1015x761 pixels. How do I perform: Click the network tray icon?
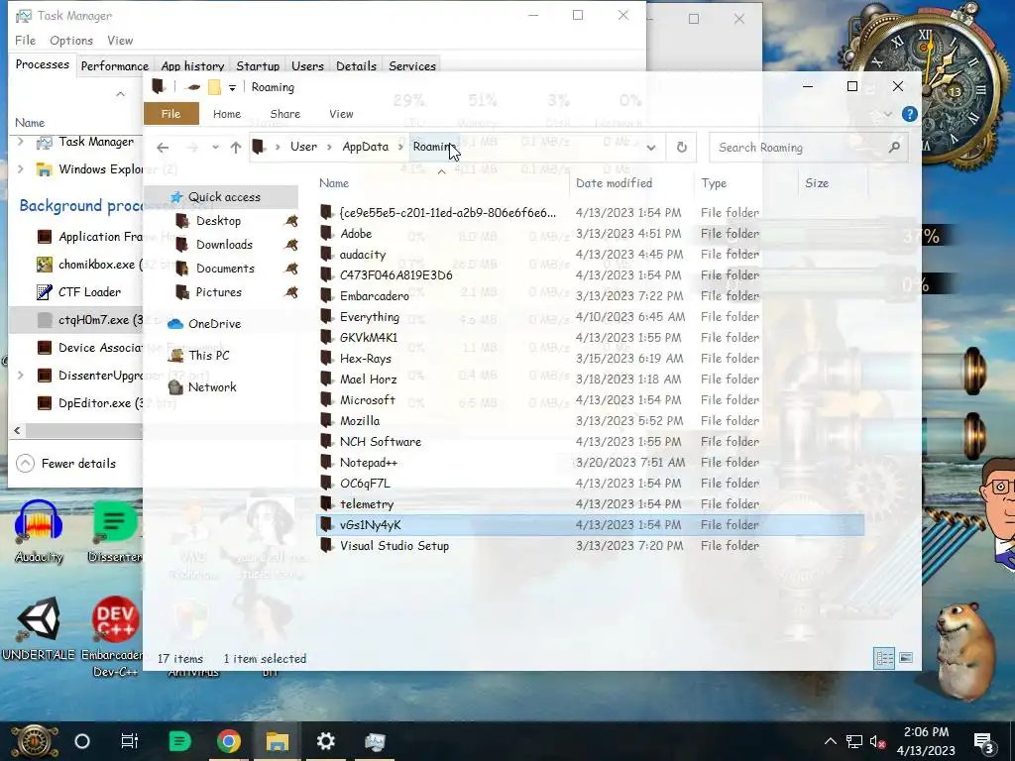tap(853, 741)
